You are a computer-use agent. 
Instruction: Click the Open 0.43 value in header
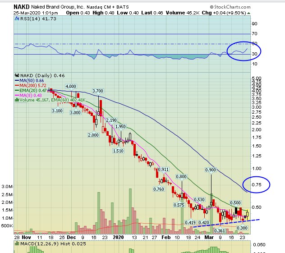78,13
